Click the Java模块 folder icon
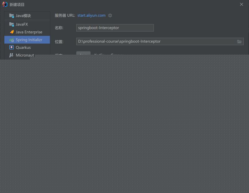 [12, 16]
